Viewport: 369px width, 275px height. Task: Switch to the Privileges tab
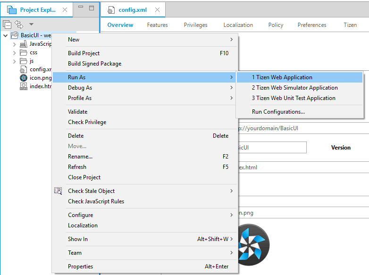[195, 25]
